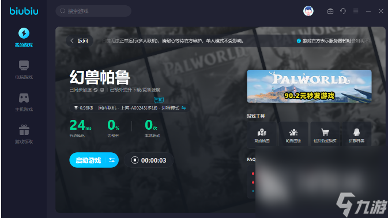The height and width of the screenshot is (218, 388).
Task: Switch to 主机游戏 sidebar tab
Action: pos(24,102)
